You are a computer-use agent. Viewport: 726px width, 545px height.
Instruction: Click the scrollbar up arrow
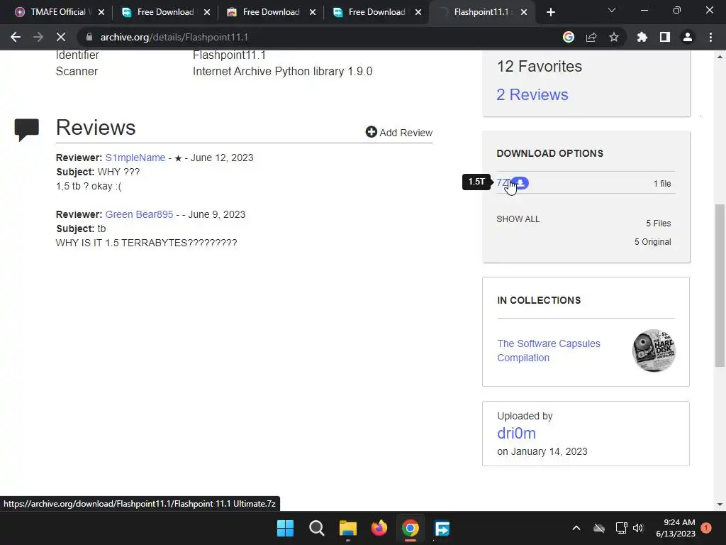tap(720, 57)
